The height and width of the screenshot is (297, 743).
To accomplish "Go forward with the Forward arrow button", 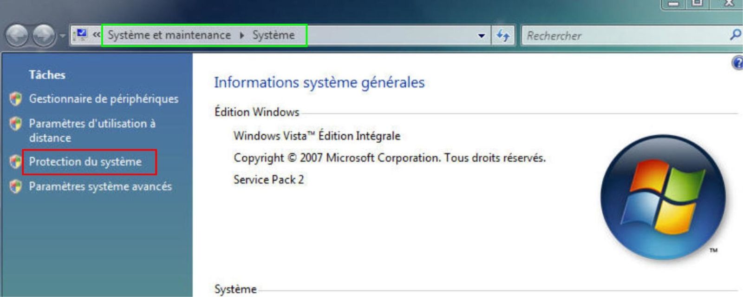I will pos(44,35).
